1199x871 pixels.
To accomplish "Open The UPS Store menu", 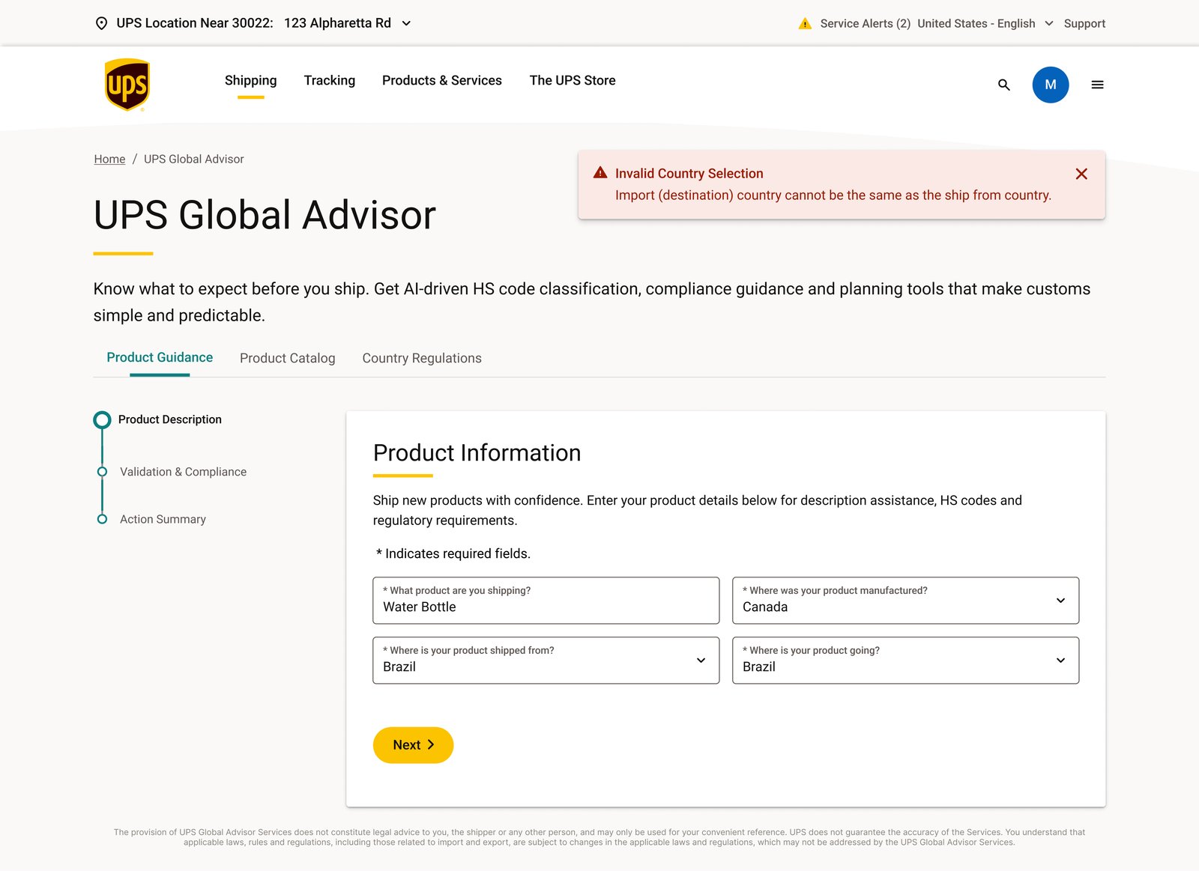I will pos(573,80).
